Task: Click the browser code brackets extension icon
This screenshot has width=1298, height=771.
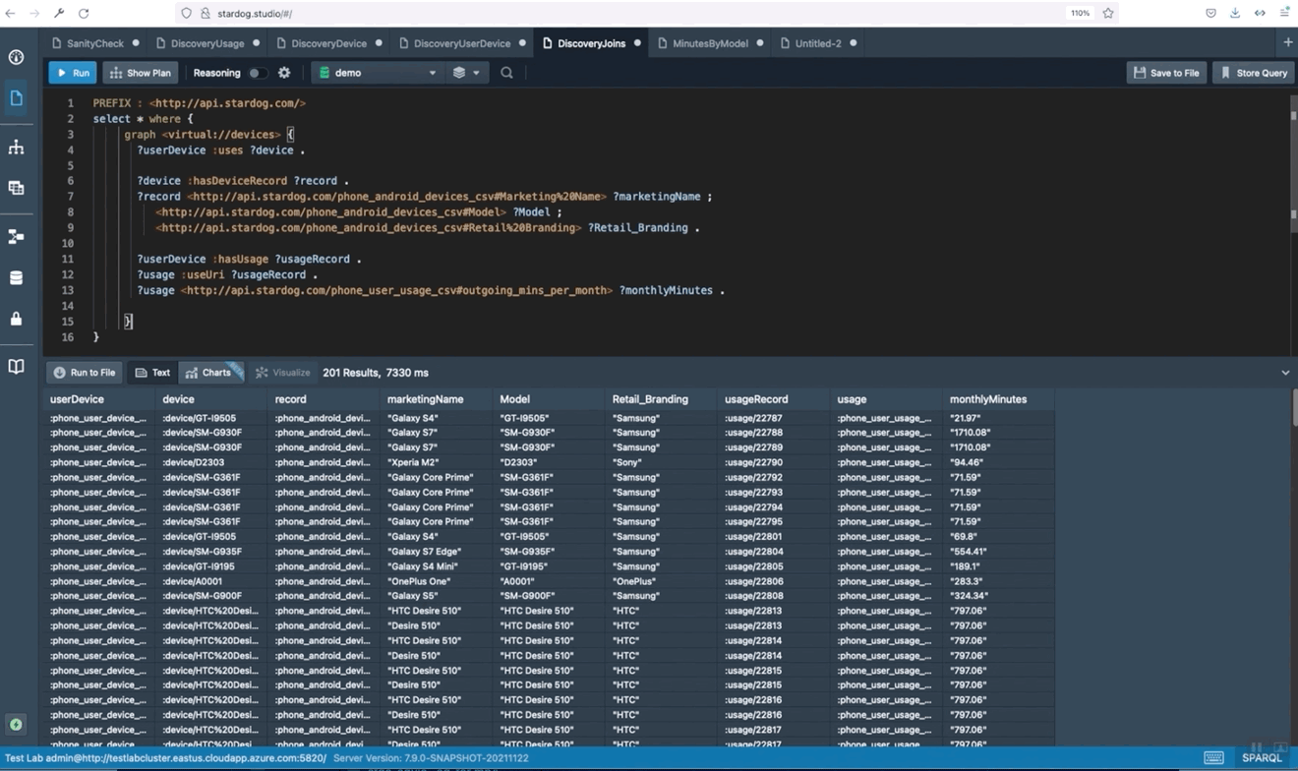Action: (1260, 13)
